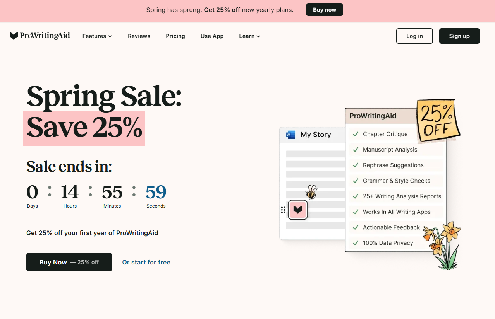Click the bee illustration icon
Viewport: 495px width, 319px height.
coord(311,192)
